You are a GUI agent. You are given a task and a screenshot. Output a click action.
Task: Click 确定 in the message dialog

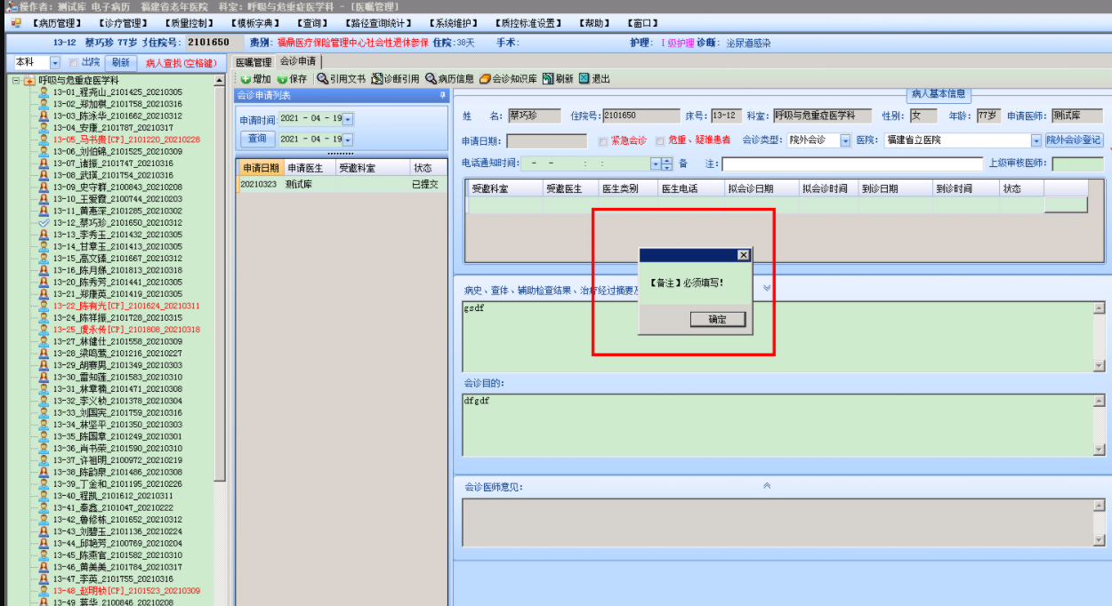click(717, 319)
